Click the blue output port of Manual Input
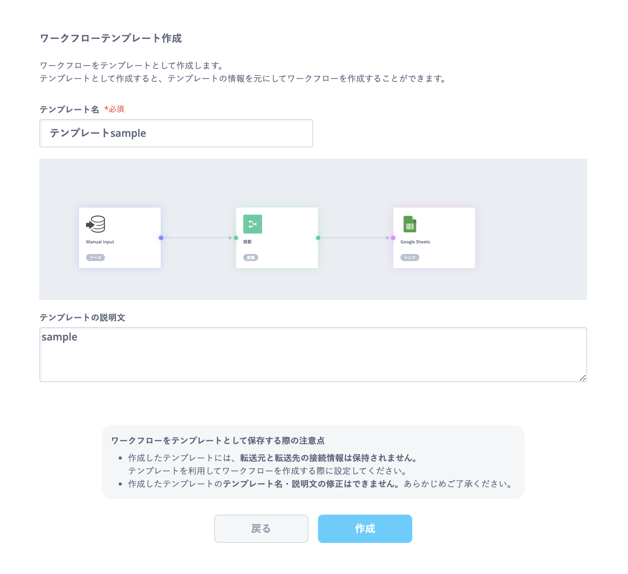The width and height of the screenshot is (628, 574). click(160, 237)
